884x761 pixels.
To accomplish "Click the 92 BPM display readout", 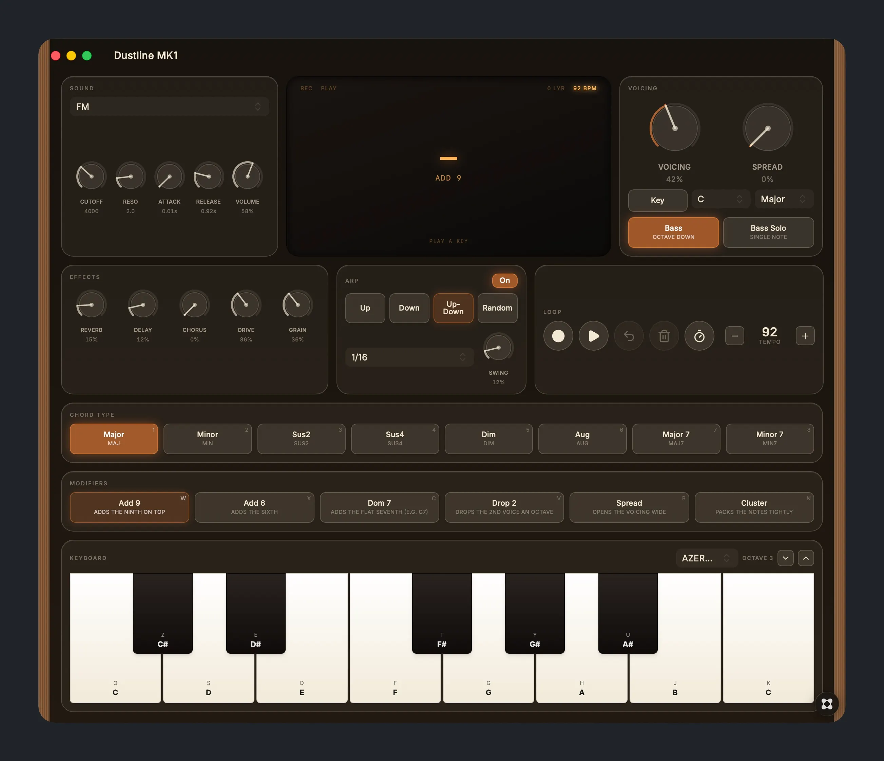I will (585, 88).
